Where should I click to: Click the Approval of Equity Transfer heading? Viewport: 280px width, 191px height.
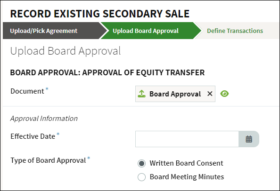(x=107, y=72)
